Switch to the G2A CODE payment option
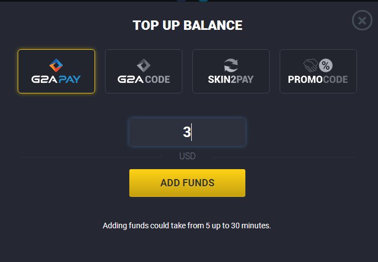 [x=144, y=71]
